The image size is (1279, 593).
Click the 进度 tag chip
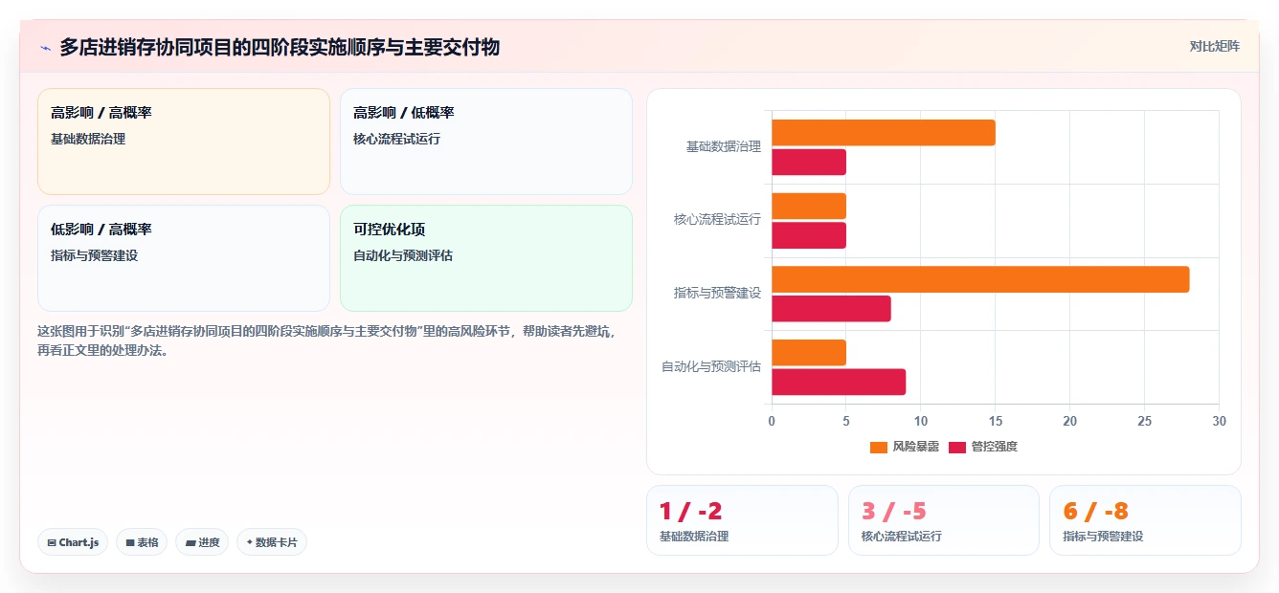[202, 542]
